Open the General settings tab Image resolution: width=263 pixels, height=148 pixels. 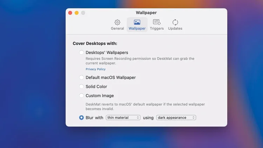point(117,25)
